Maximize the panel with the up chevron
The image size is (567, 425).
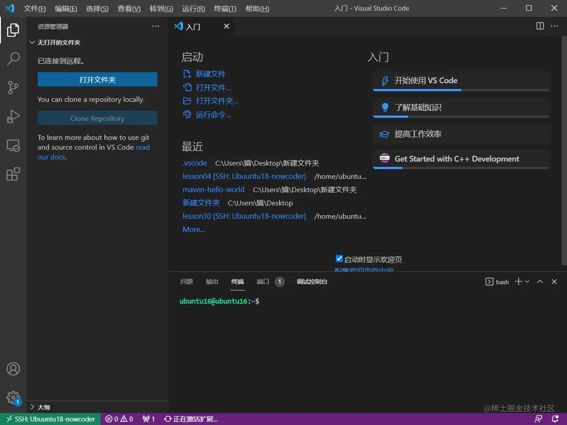point(540,282)
